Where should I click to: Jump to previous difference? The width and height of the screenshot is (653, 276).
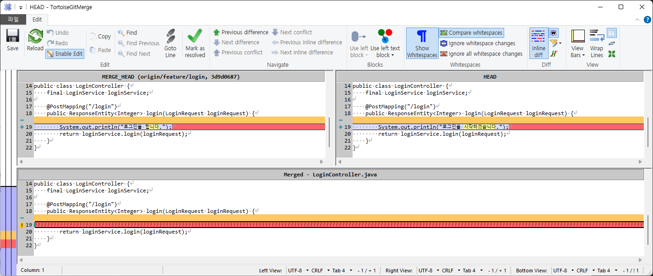(240, 32)
